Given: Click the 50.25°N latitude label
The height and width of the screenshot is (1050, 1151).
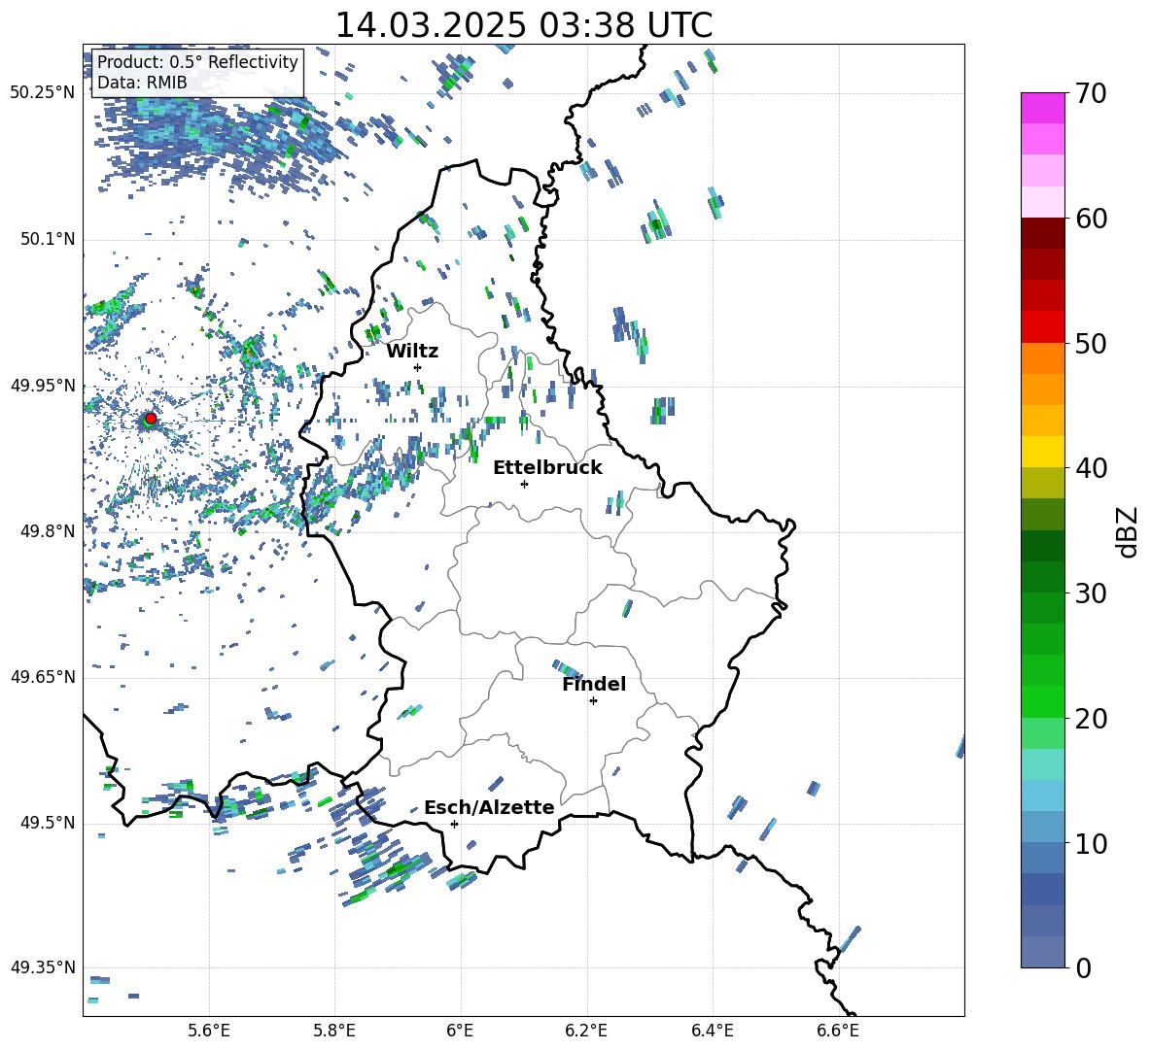Looking at the screenshot, I should coord(43,93).
